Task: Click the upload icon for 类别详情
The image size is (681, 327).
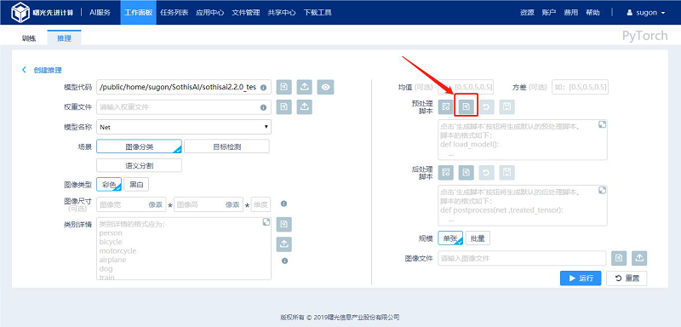Action: [x=284, y=244]
